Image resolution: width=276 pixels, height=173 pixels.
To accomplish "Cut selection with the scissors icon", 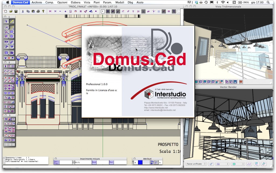I will click(x=23, y=11).
